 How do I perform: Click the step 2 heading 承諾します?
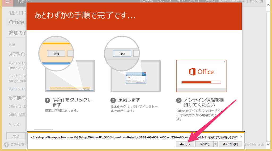point(129,100)
